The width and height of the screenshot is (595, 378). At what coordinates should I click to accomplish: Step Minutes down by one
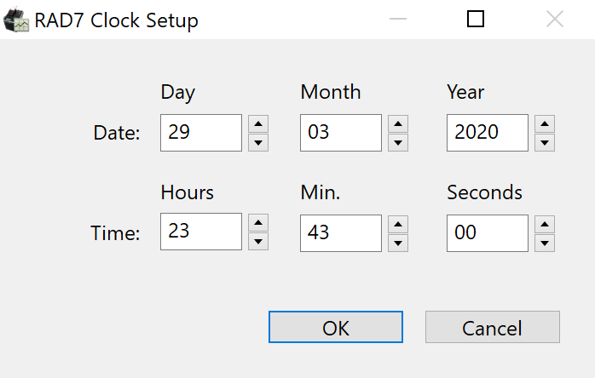point(397,242)
